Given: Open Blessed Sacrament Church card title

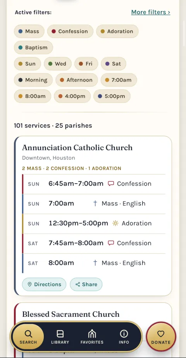Looking at the screenshot, I should coord(71,315).
